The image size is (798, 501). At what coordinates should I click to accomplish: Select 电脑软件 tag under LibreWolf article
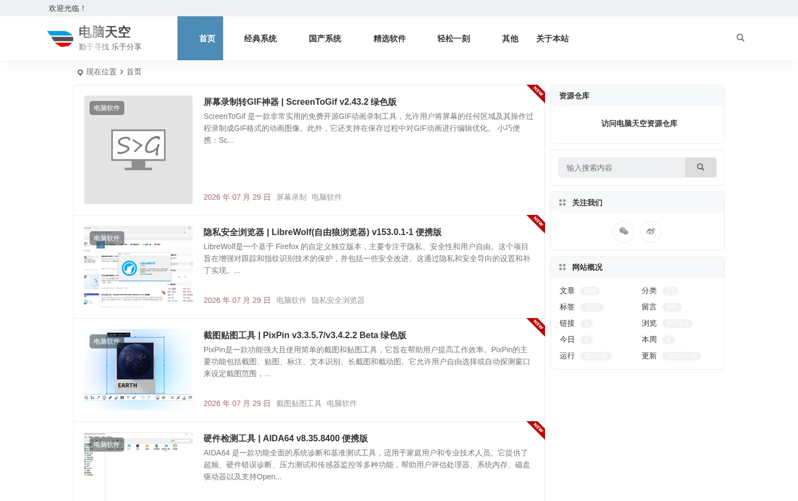292,301
